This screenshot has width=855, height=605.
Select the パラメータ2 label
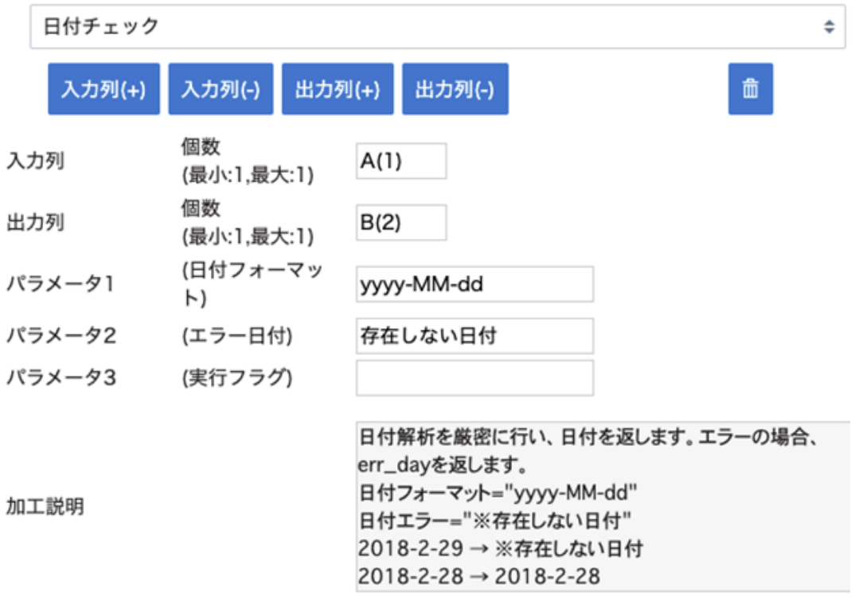point(61,336)
